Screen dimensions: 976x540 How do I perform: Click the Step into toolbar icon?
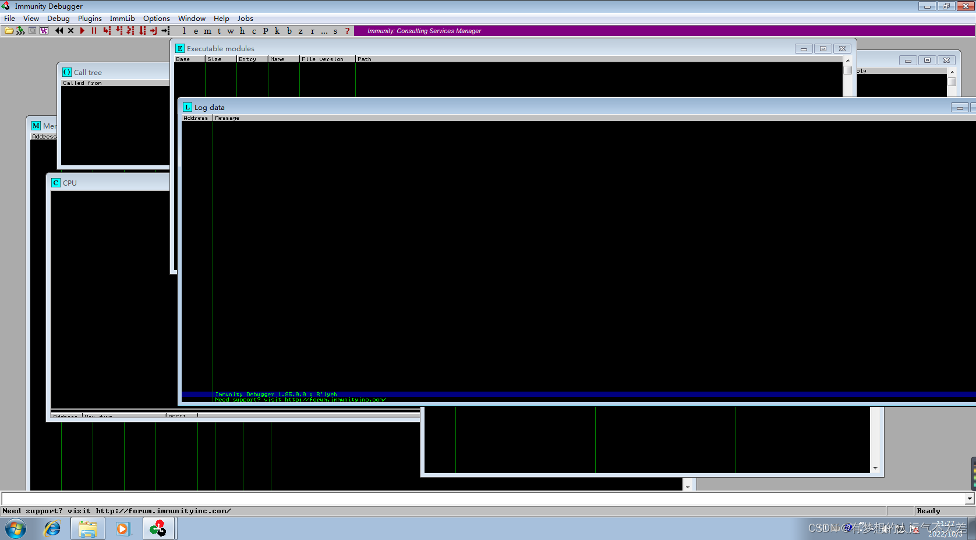click(x=107, y=31)
